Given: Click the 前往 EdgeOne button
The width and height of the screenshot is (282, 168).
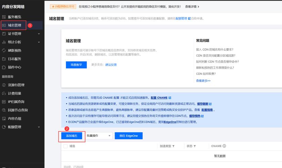Looking at the screenshot, I should (129, 136).
